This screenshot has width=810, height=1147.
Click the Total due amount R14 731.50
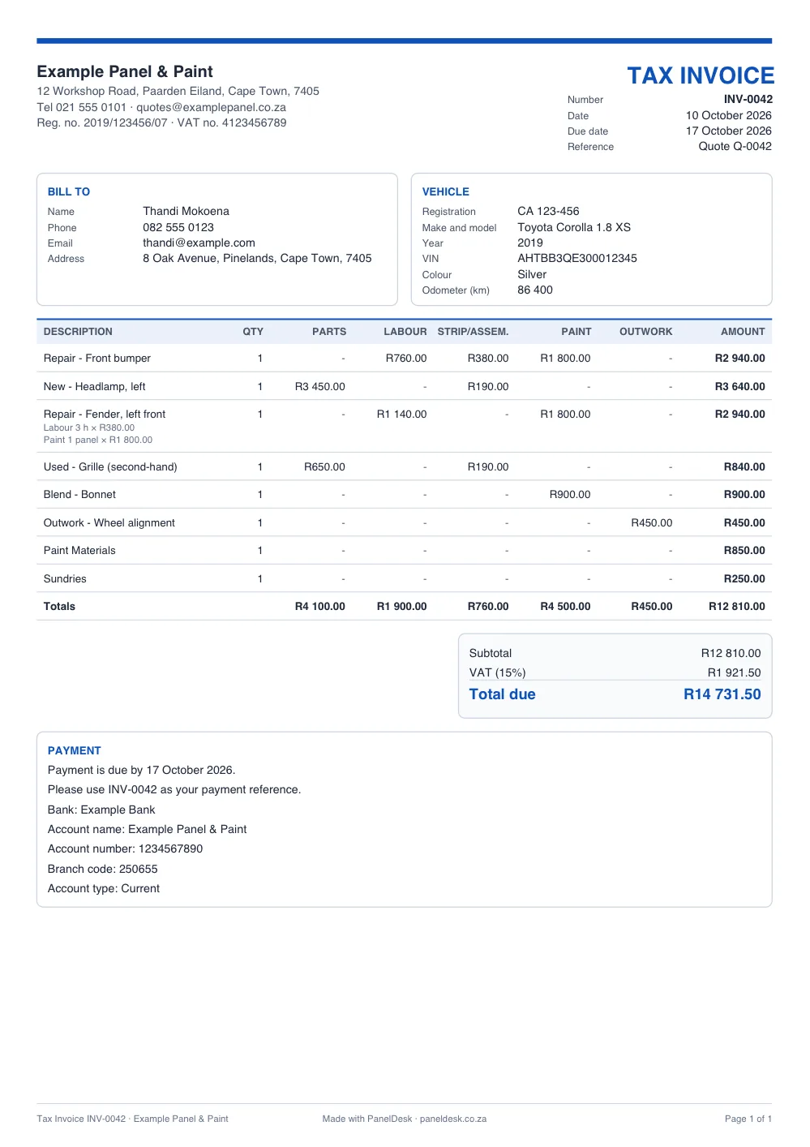(722, 694)
